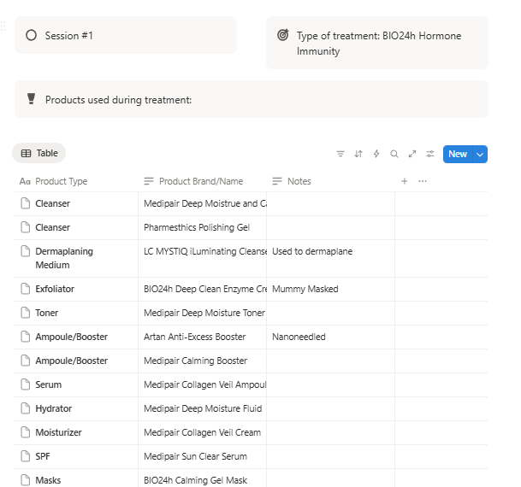Click Artan Anti-Excess Booster cell
The image size is (521, 487).
pos(203,337)
